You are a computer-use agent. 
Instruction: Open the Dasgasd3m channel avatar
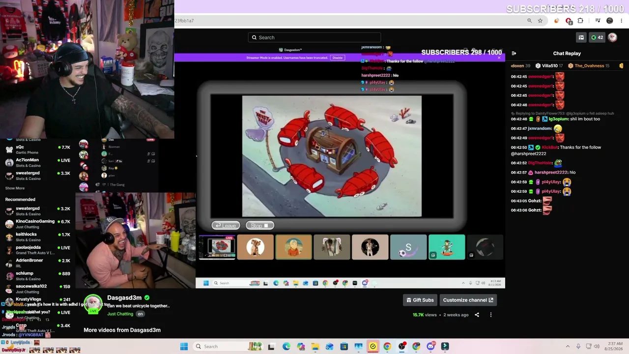click(x=93, y=304)
